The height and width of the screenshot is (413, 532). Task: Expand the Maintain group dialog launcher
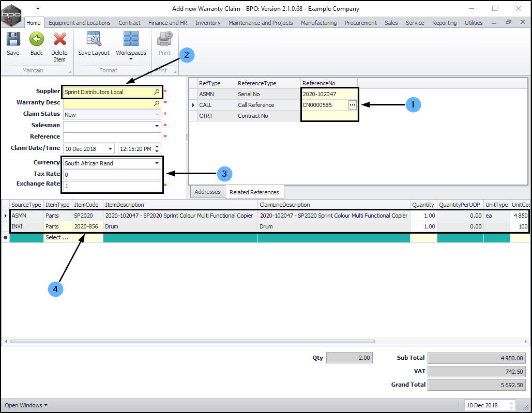(x=70, y=71)
